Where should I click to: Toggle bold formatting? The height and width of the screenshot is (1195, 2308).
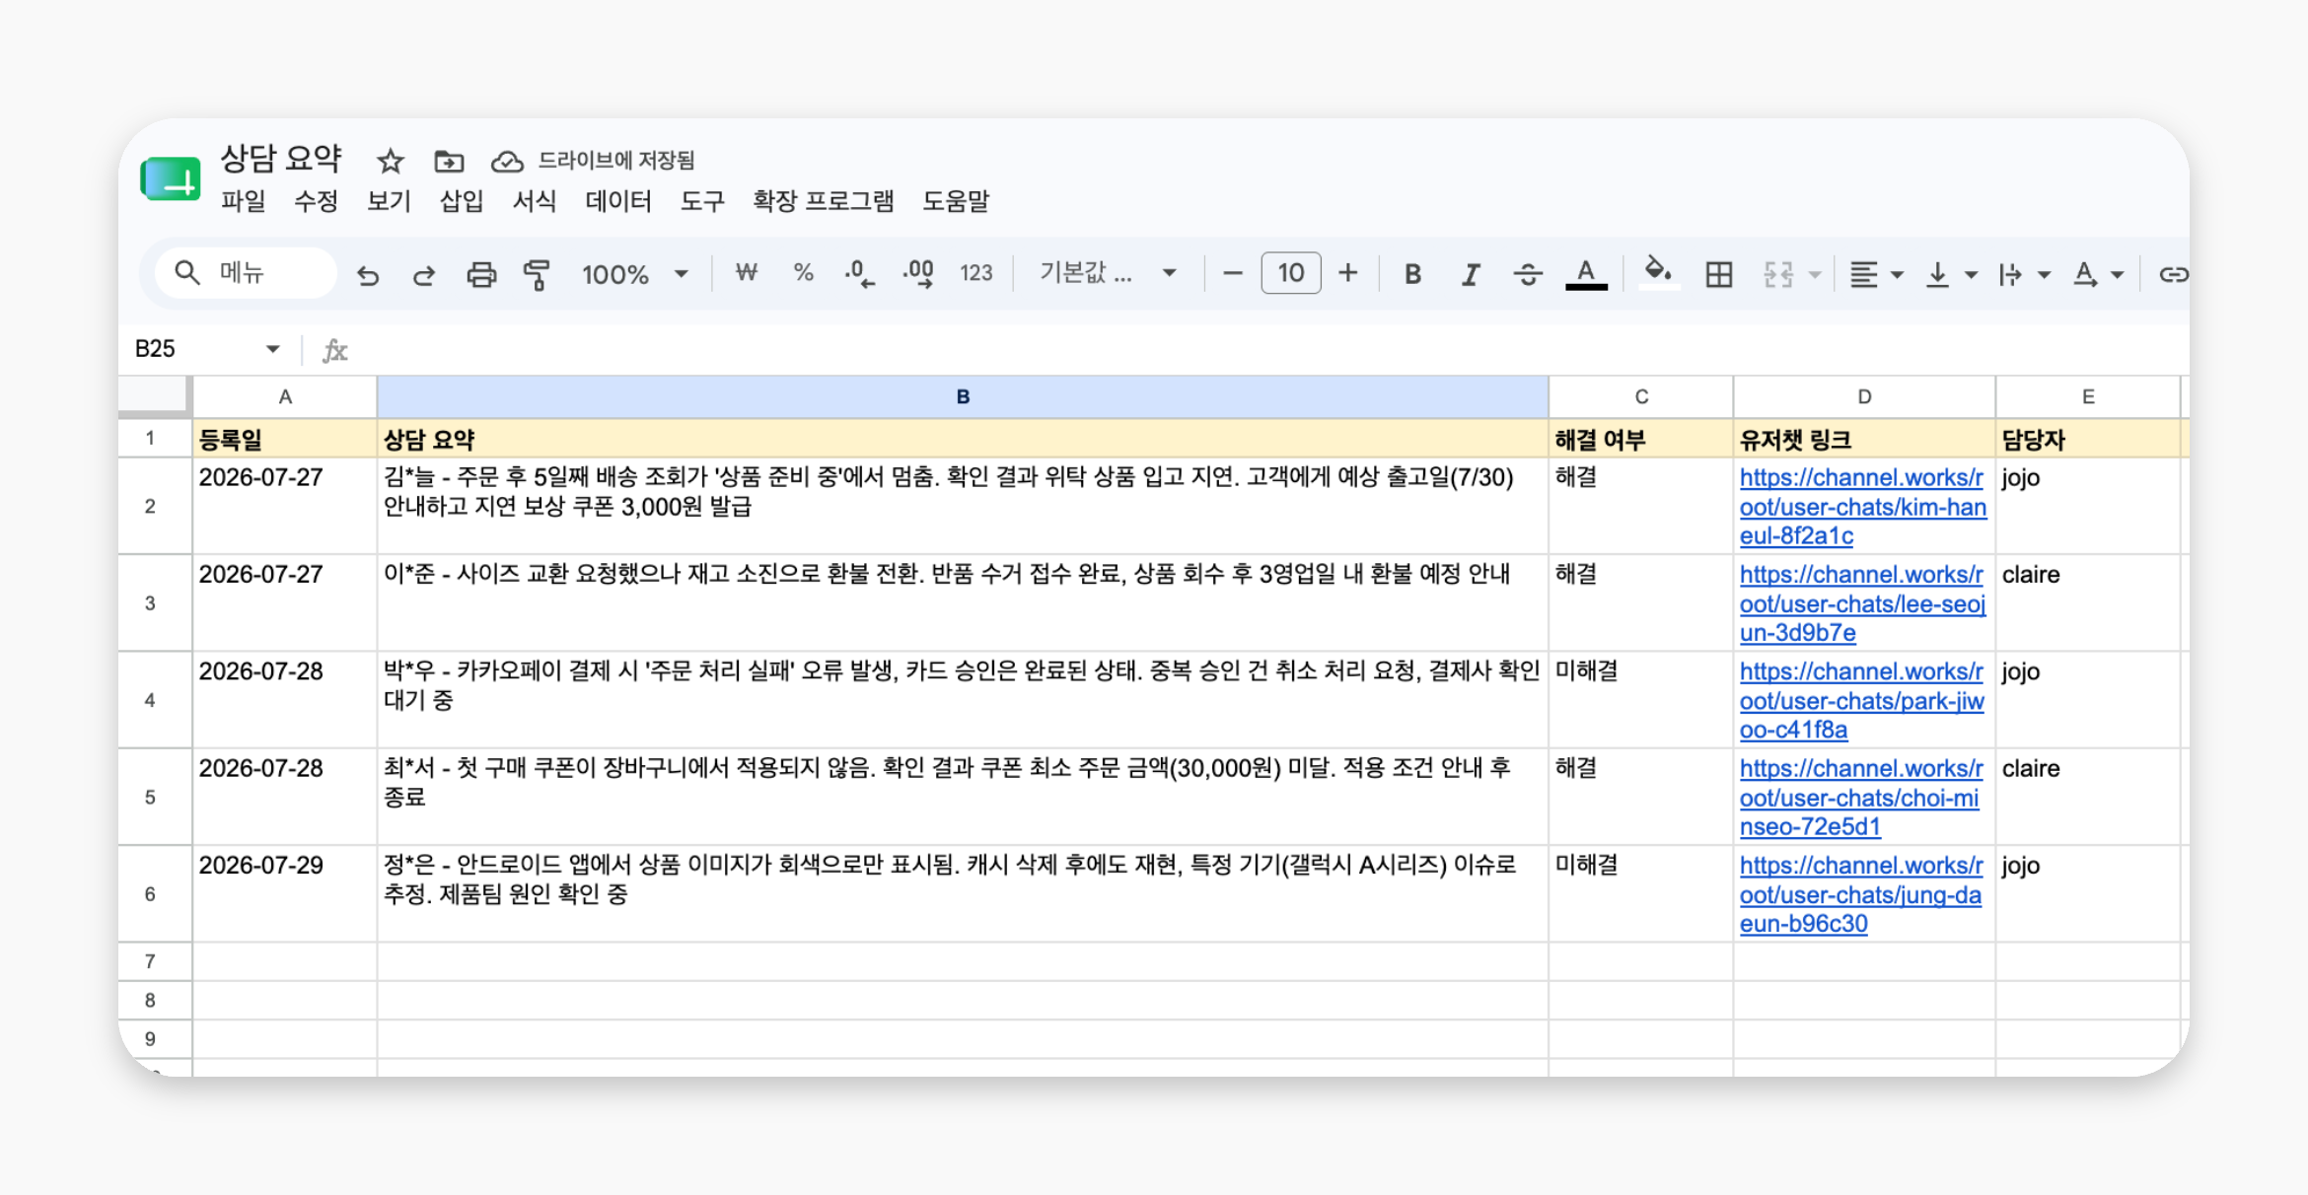(x=1412, y=274)
